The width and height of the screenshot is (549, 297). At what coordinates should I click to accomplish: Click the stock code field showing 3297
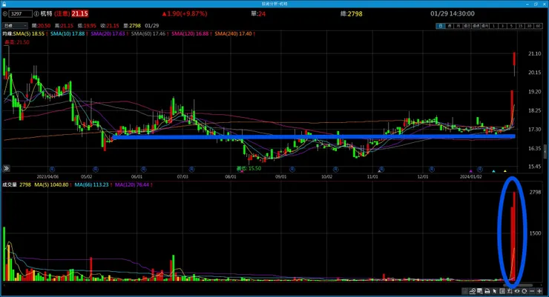coord(20,13)
